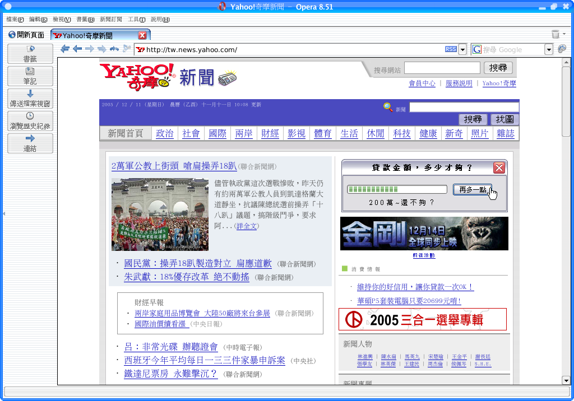Screen dimensions: 574x401
Task: Open the 科技 news category
Action: [402, 133]
